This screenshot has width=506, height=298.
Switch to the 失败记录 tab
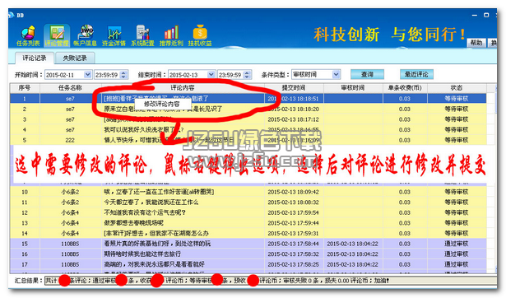75,58
